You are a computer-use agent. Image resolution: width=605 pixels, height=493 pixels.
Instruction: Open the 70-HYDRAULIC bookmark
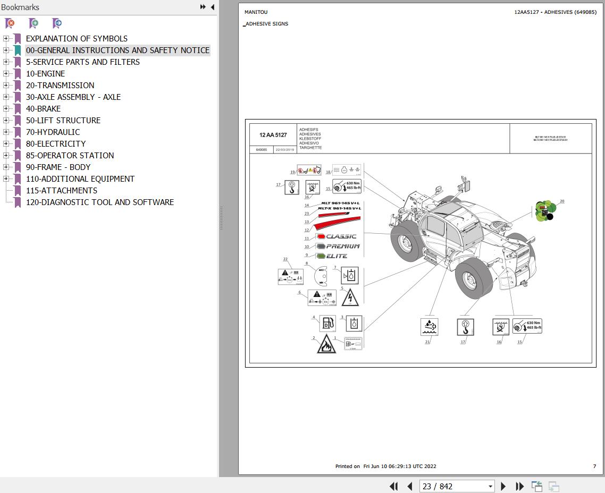(53, 132)
